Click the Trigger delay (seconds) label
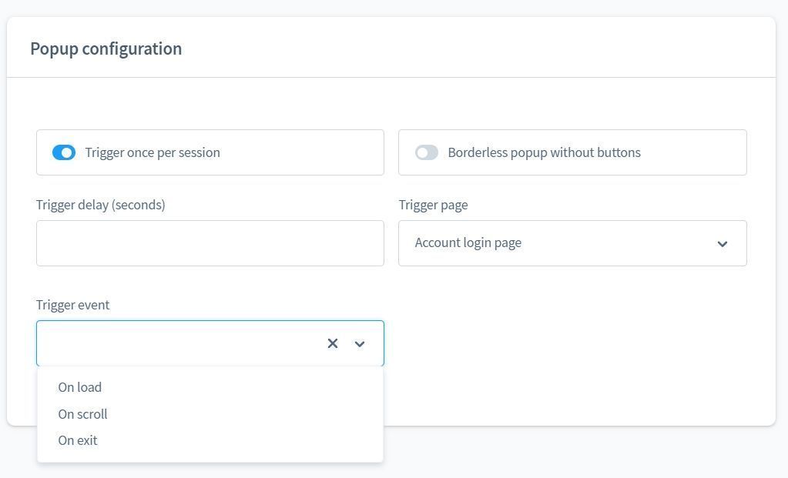Image resolution: width=788 pixels, height=478 pixels. [101, 205]
